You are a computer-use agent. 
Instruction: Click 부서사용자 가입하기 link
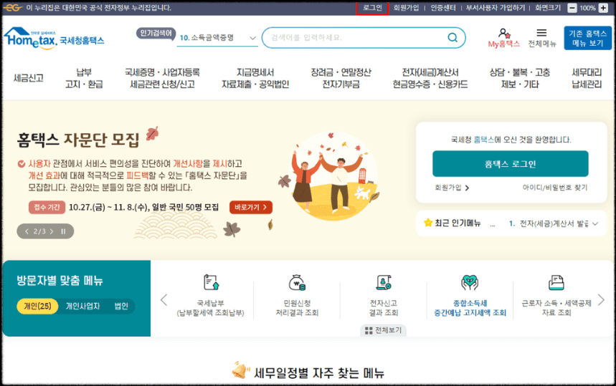[495, 8]
